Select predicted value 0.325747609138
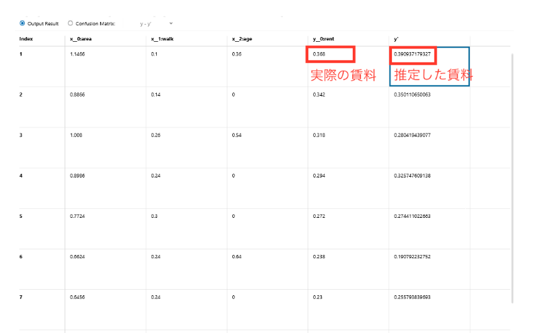Image resolution: width=533 pixels, height=333 pixels. coord(412,175)
